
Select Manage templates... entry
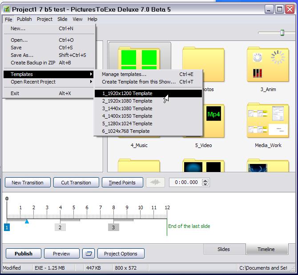coord(148,74)
